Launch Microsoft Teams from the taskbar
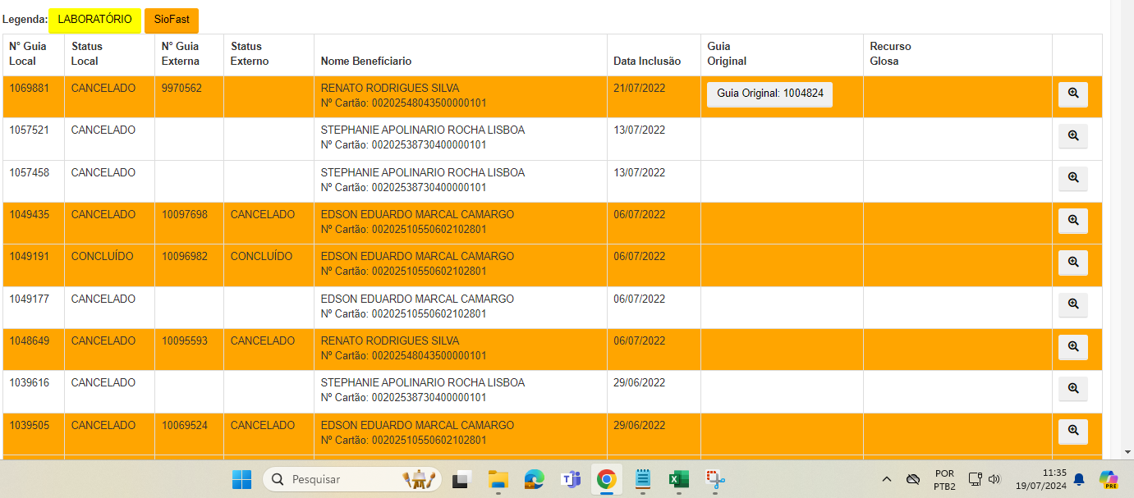Viewport: 1134px width, 498px height. point(570,479)
